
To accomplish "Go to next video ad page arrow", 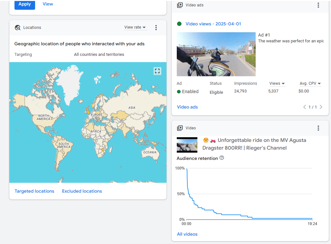I will tap(321, 107).
